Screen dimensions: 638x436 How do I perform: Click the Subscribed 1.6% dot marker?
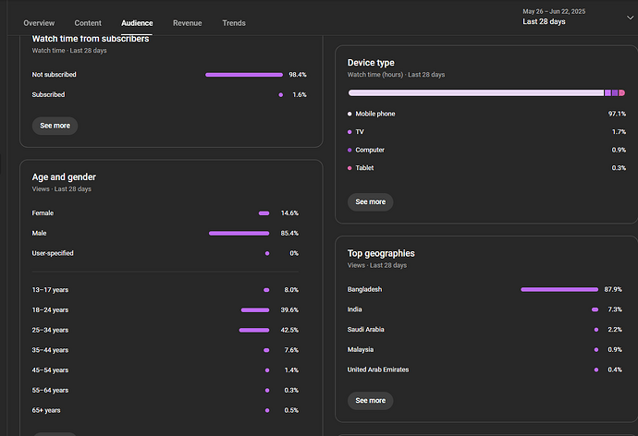point(281,95)
